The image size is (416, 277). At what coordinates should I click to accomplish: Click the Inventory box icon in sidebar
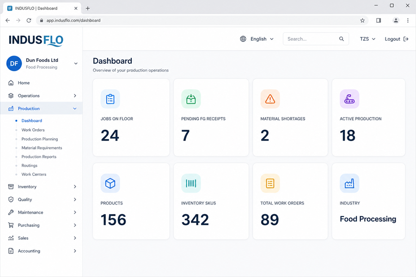pyautogui.click(x=11, y=187)
